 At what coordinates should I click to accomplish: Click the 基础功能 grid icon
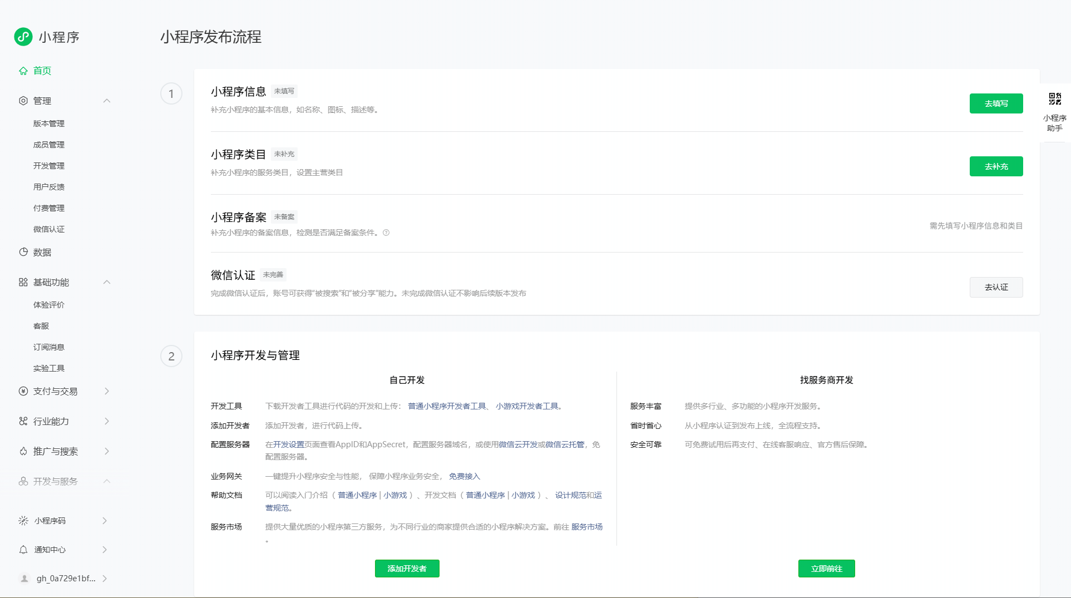point(23,282)
